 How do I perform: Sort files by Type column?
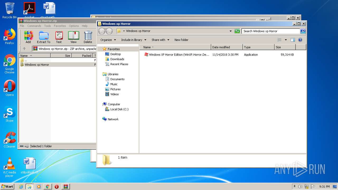pyautogui.click(x=259, y=47)
